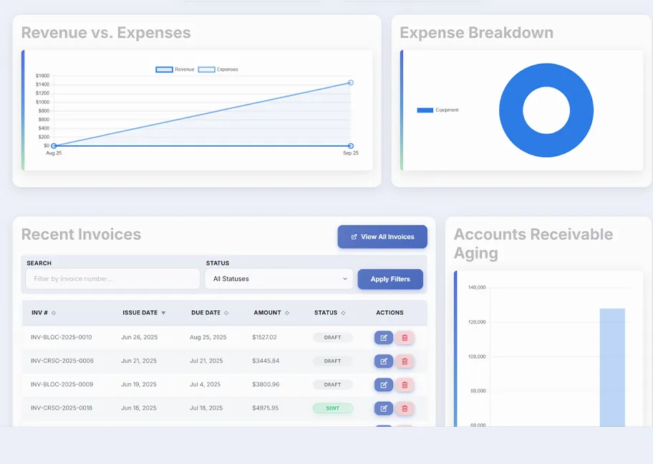Click the trash icon for INV-CRSO-2025-0018
653x464 pixels.
(405, 408)
